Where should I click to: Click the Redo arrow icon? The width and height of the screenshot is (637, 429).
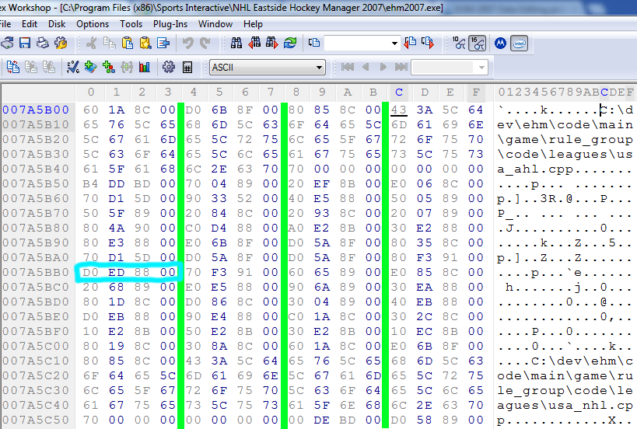[x=205, y=43]
